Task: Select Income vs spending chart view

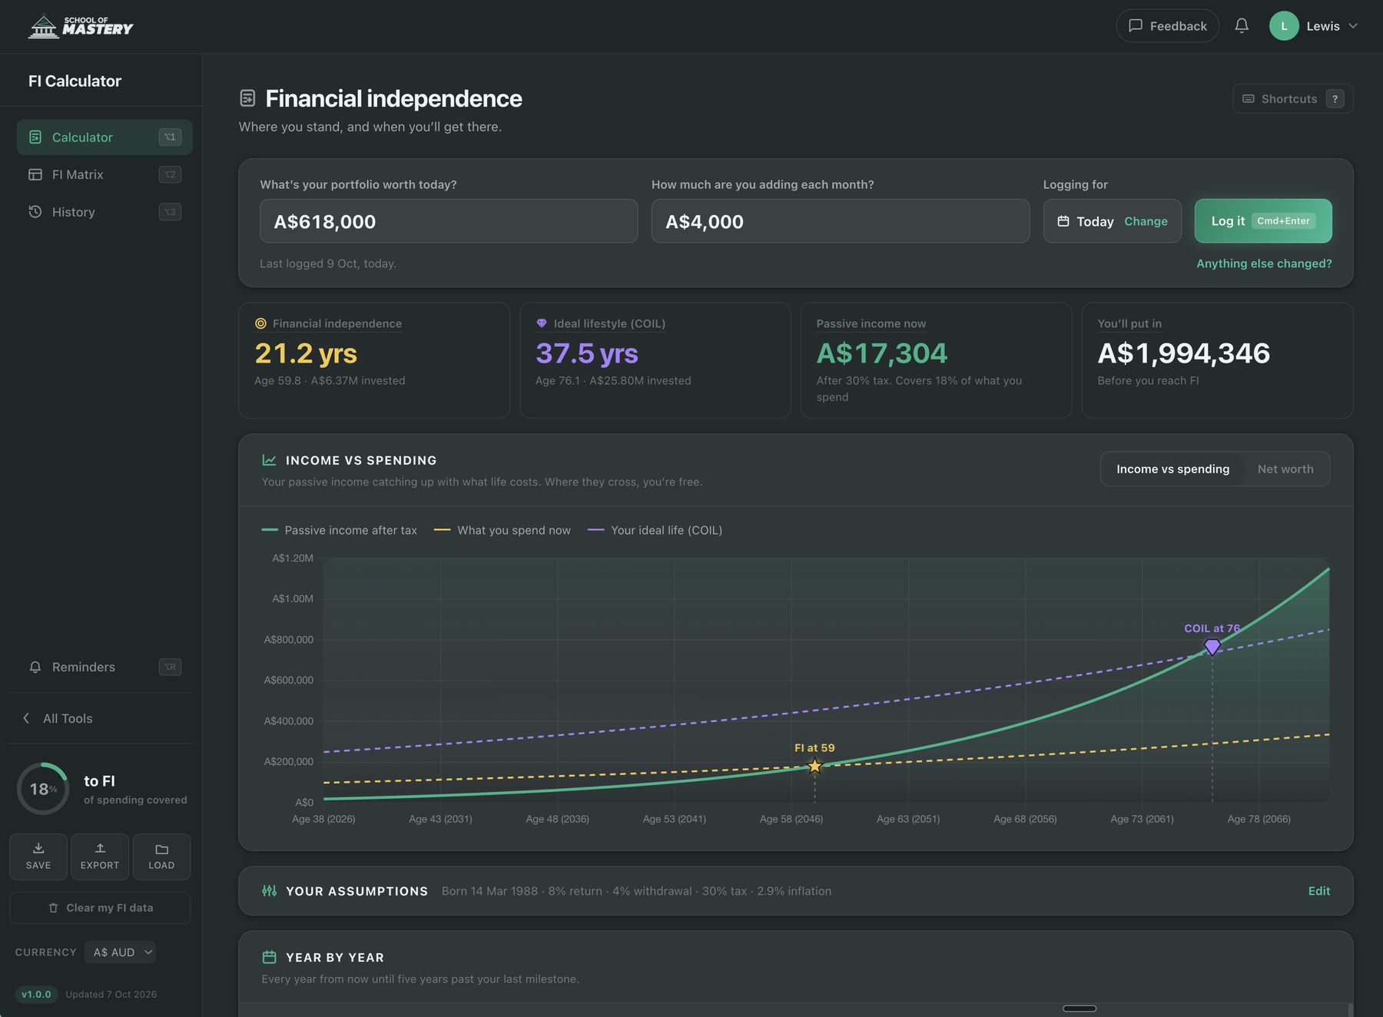Action: pos(1172,469)
